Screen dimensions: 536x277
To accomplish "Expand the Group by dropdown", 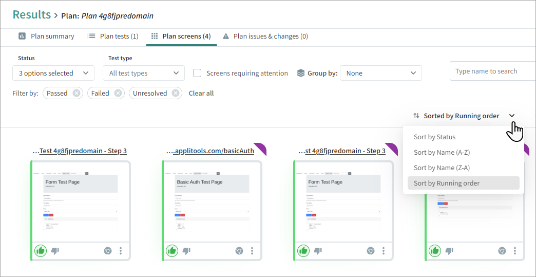I will click(x=380, y=73).
